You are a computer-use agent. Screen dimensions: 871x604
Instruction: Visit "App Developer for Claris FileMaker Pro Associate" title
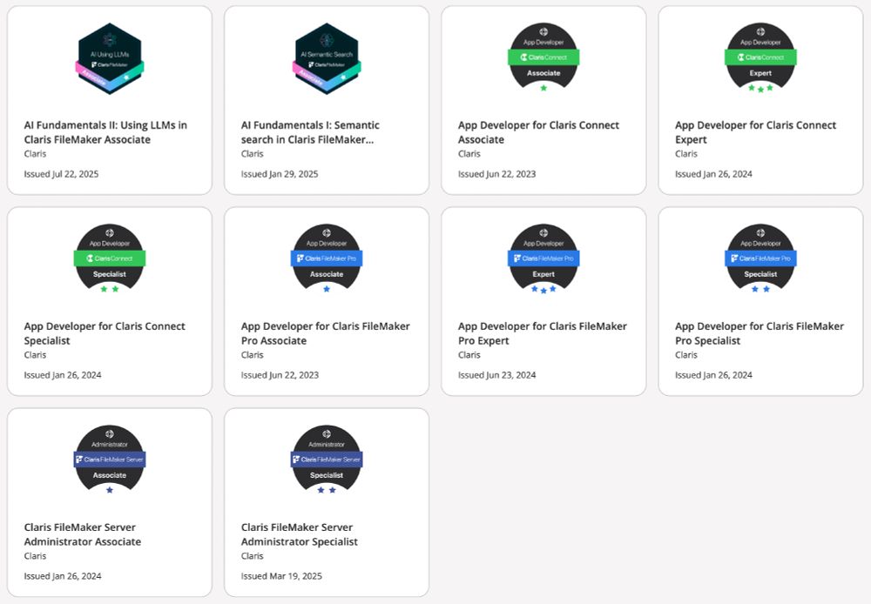326,333
